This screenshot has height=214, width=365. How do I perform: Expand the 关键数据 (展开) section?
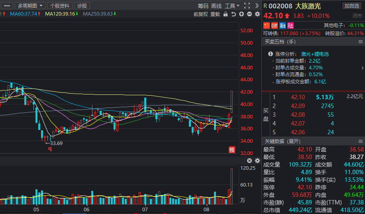coord(283,141)
